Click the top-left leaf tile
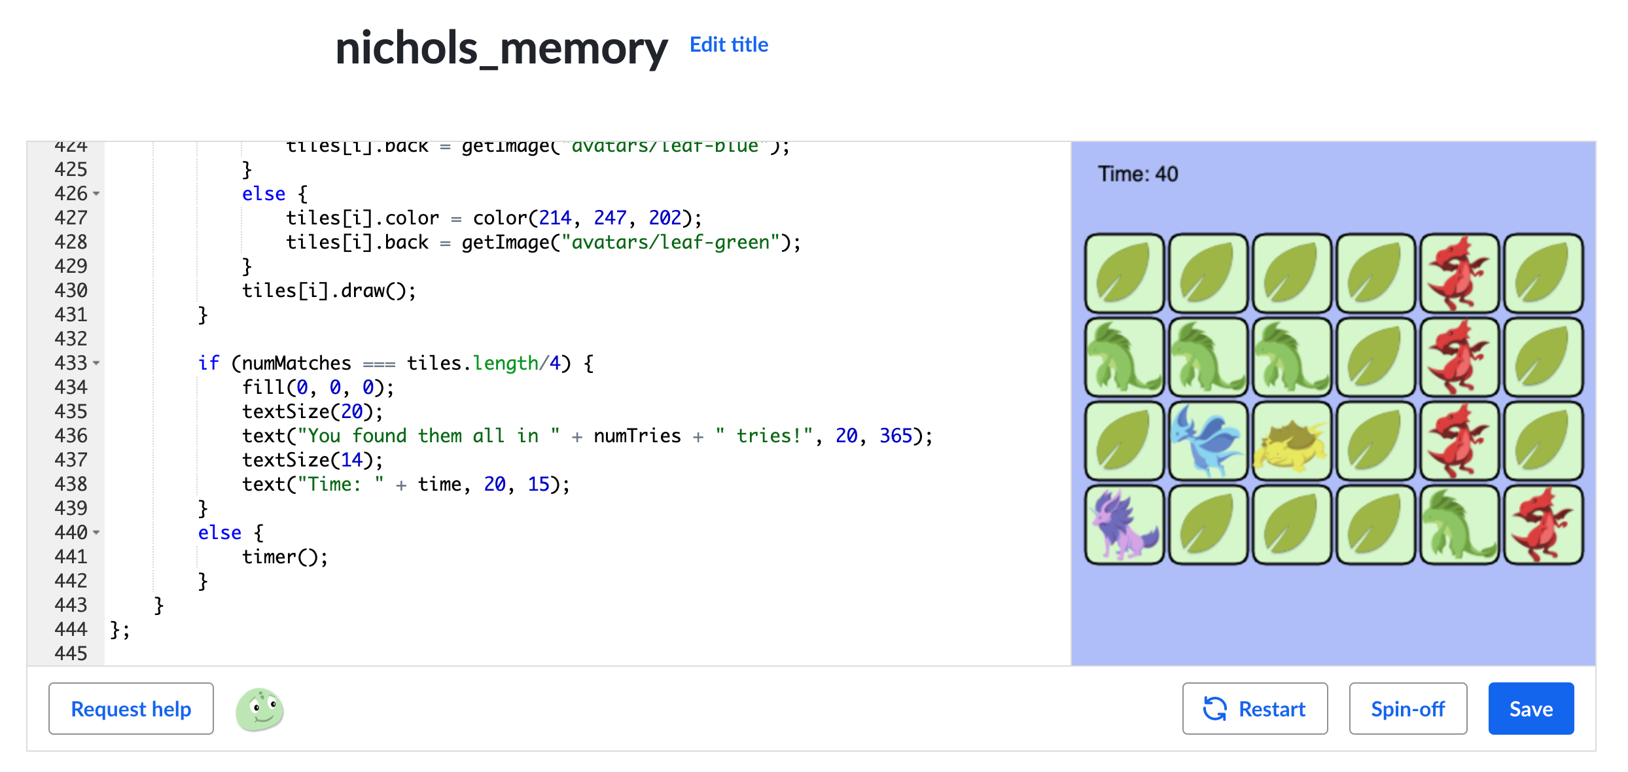This screenshot has width=1628, height=772. point(1124,273)
